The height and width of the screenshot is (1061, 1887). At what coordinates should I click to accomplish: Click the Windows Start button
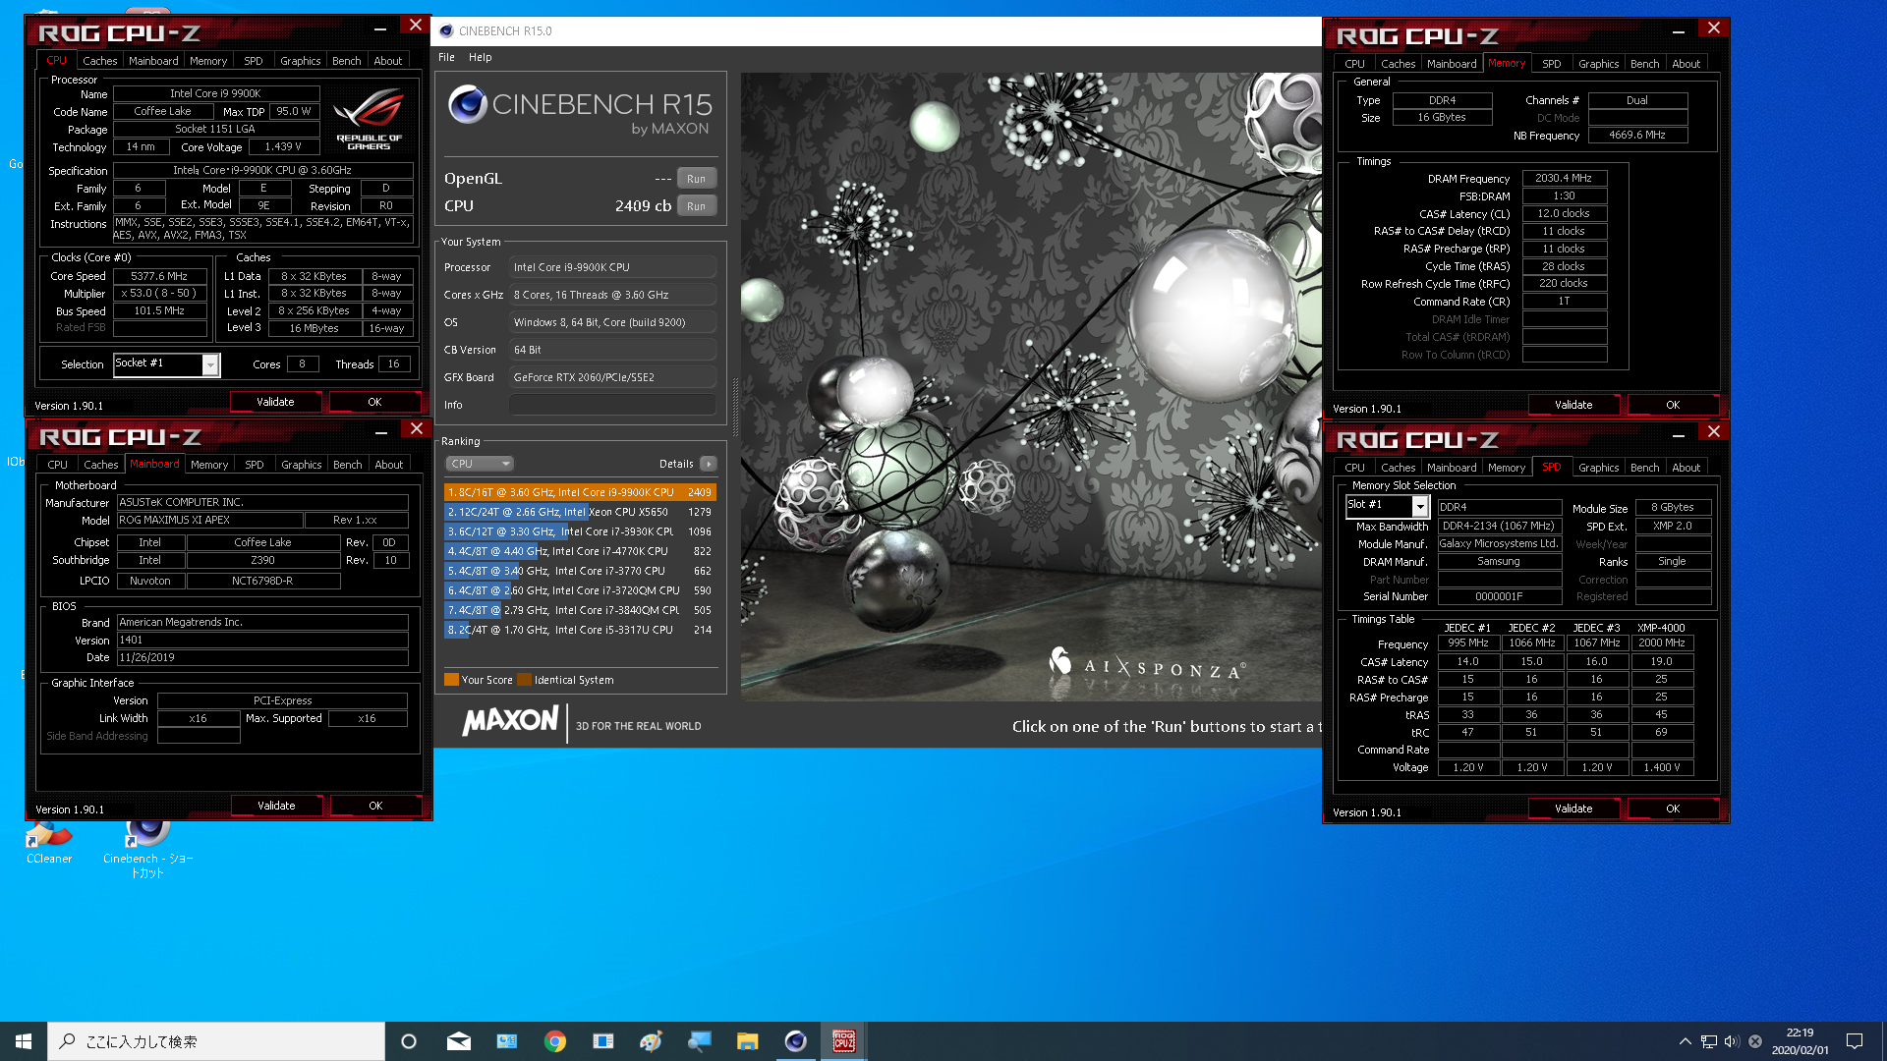point(24,1041)
